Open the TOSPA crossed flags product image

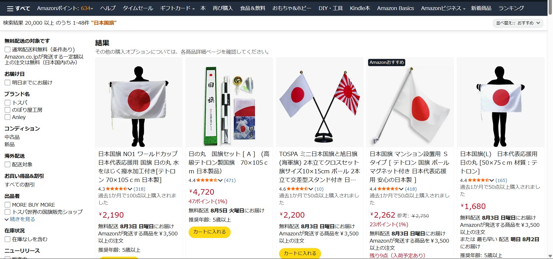(x=320, y=102)
